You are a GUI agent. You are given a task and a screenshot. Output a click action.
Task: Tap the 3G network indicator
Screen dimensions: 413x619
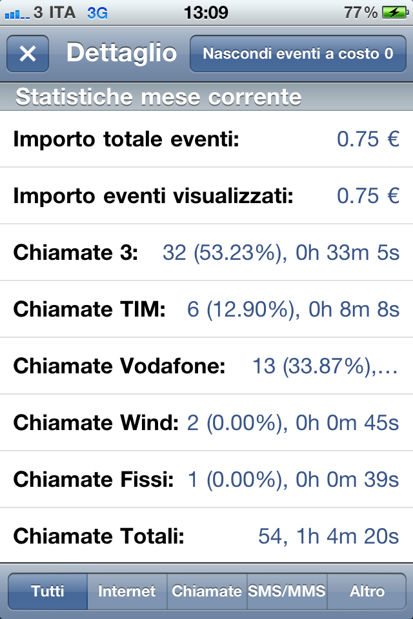pyautogui.click(x=97, y=13)
